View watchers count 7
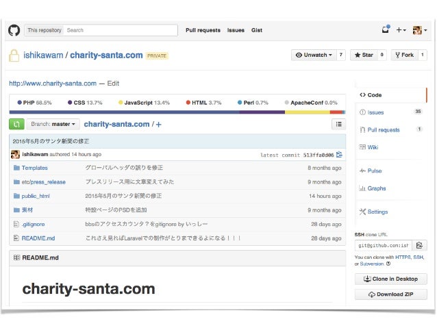This screenshot has height=328, width=437. [x=341, y=55]
